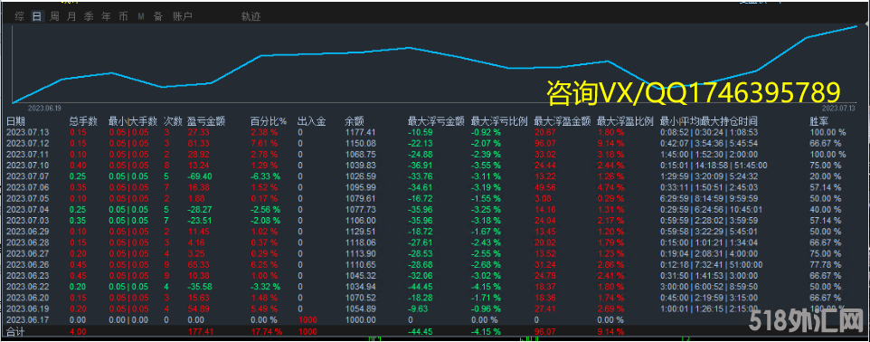Select the M tab
870x342 pixels.
click(141, 16)
